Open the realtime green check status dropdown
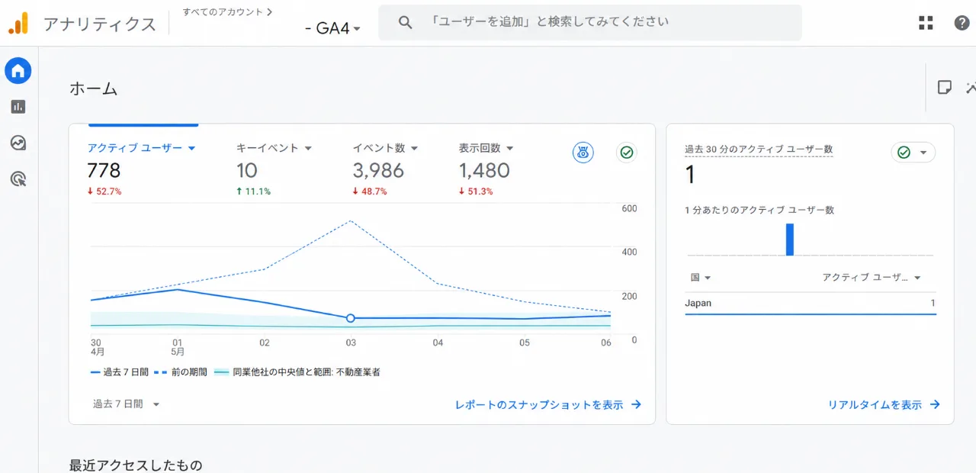The width and height of the screenshot is (976, 473). point(913,153)
